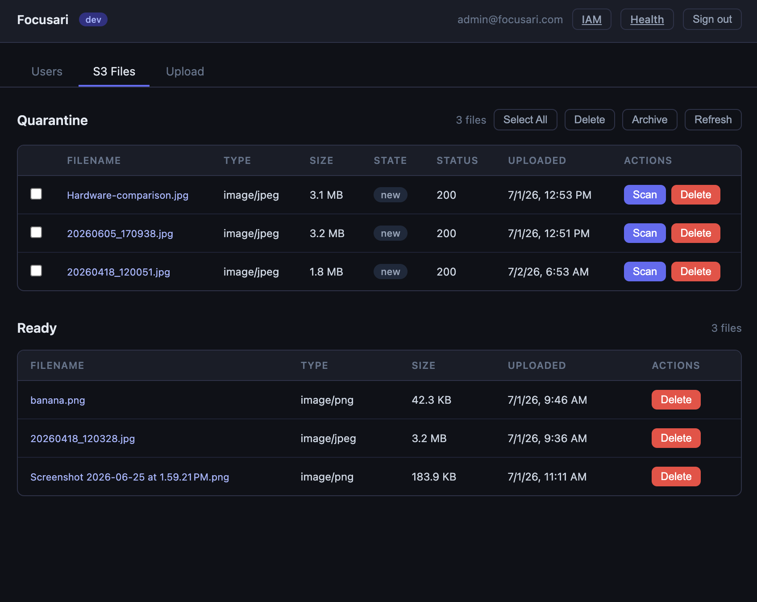Click the 42.3 KB size cell
The height and width of the screenshot is (602, 757).
pyautogui.click(x=431, y=400)
